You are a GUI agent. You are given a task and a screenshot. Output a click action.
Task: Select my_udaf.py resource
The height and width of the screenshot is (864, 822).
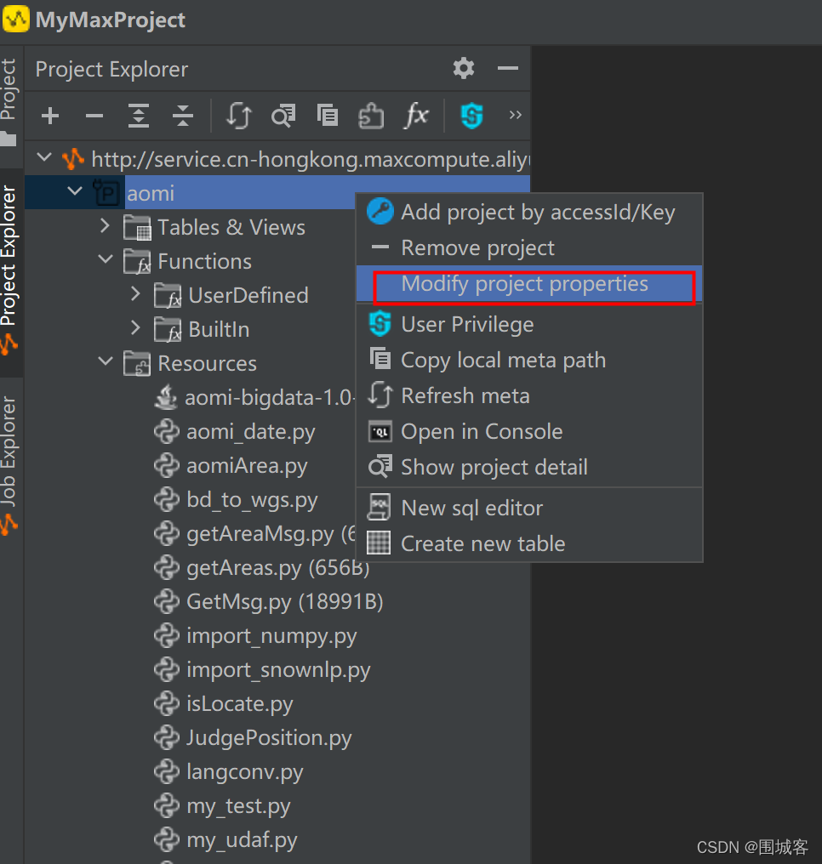(242, 840)
